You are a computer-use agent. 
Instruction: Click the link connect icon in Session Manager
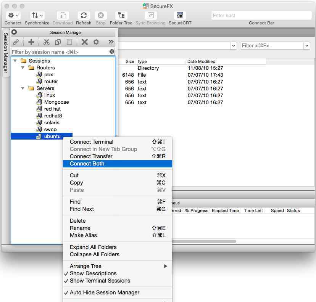pyautogui.click(x=16, y=42)
